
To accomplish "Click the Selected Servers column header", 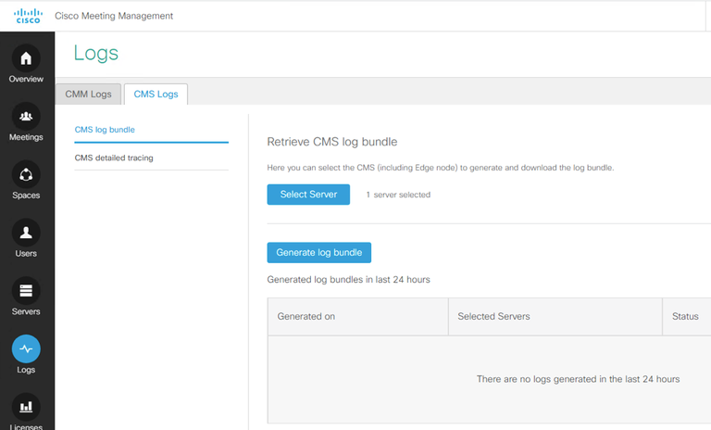I will coord(555,317).
